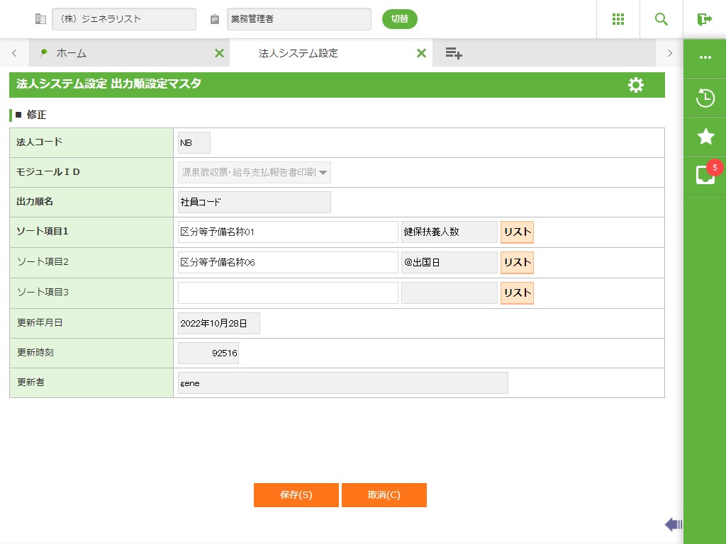Expand the モジュールID dropdown

(x=323, y=172)
